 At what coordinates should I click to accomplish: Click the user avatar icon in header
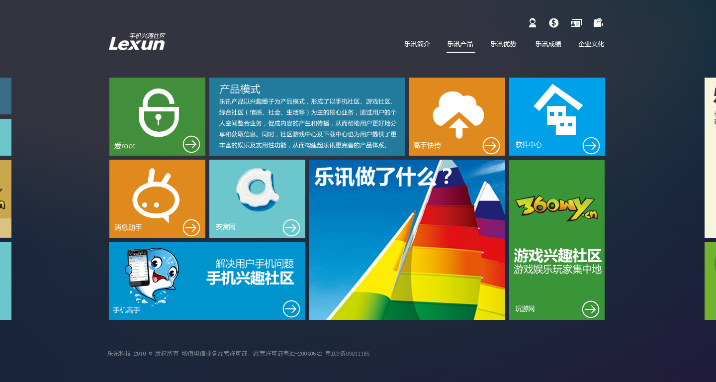[533, 23]
